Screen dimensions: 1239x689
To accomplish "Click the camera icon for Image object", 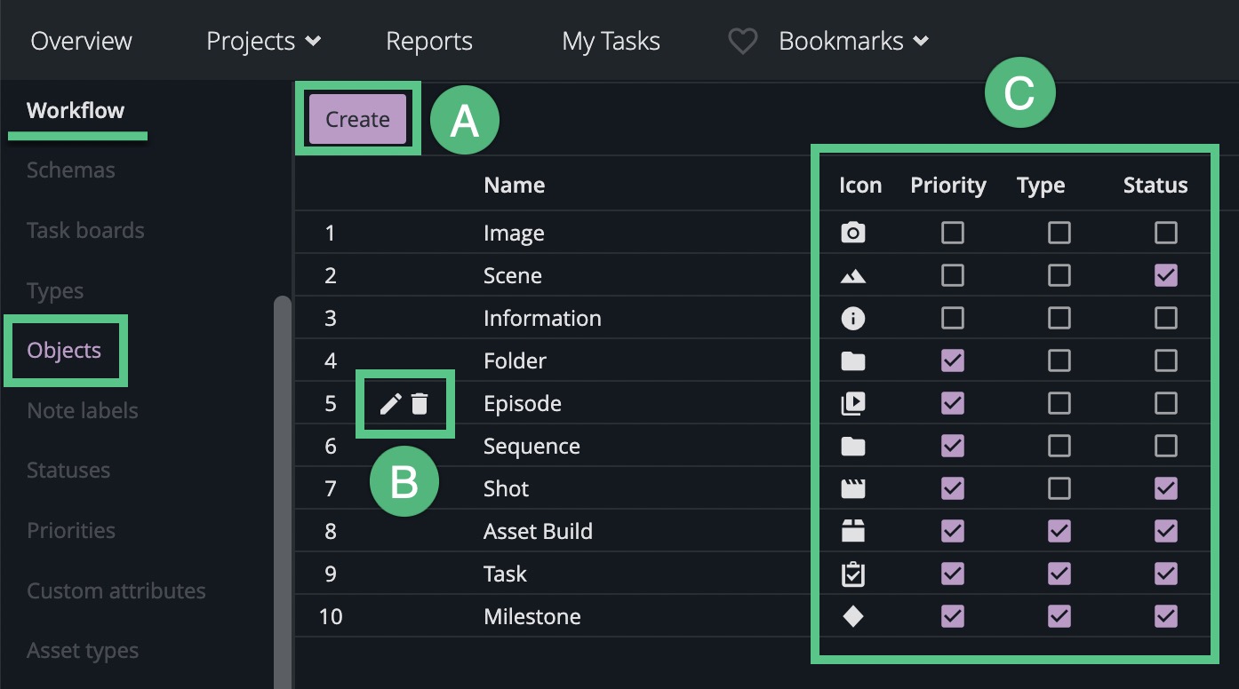I will point(852,233).
